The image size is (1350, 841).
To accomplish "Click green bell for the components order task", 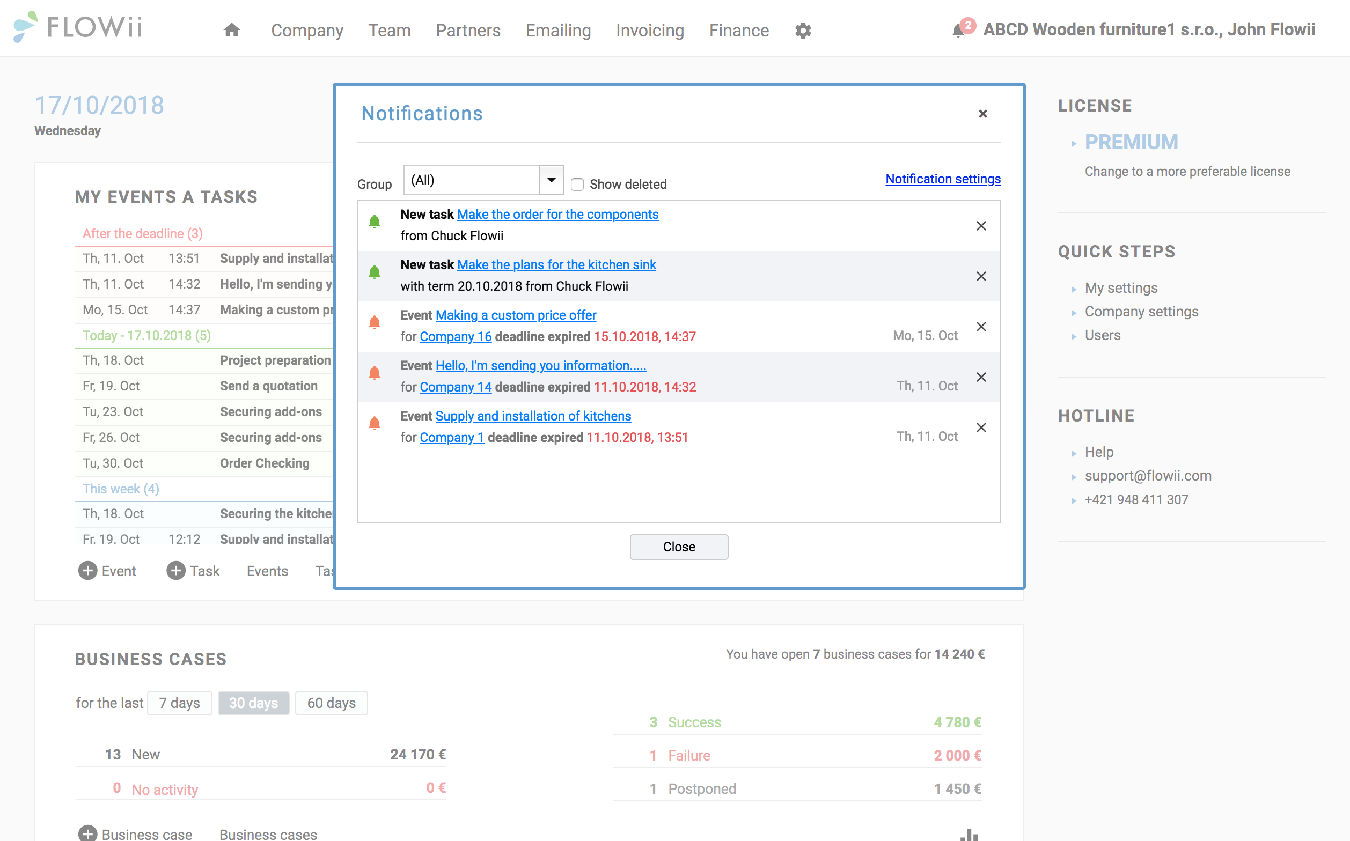I will pyautogui.click(x=375, y=222).
